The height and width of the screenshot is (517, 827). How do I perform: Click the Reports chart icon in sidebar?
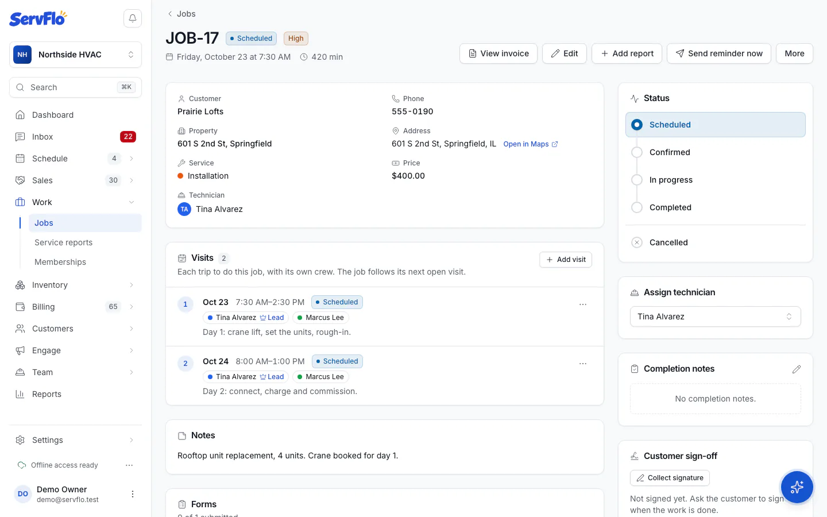coord(20,394)
